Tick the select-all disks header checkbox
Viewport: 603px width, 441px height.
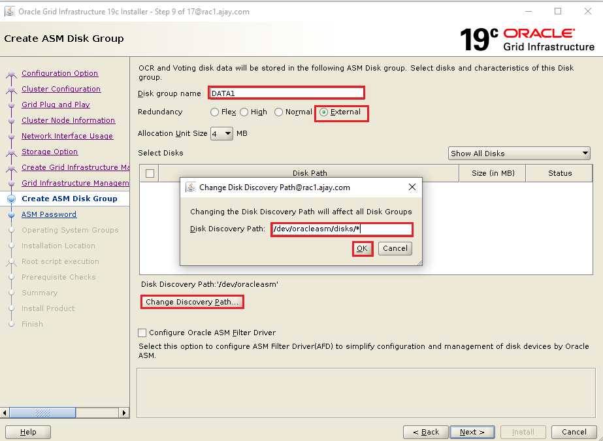point(150,173)
